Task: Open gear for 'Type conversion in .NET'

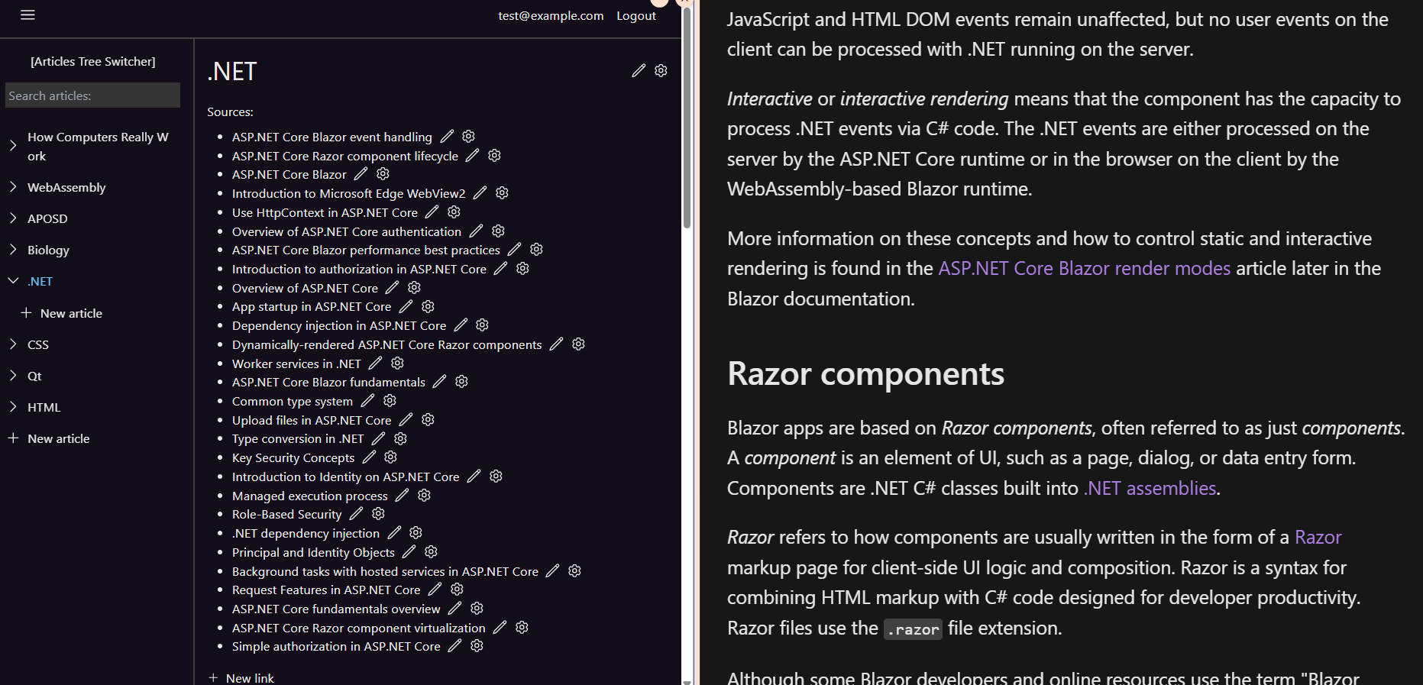Action: coord(400,438)
